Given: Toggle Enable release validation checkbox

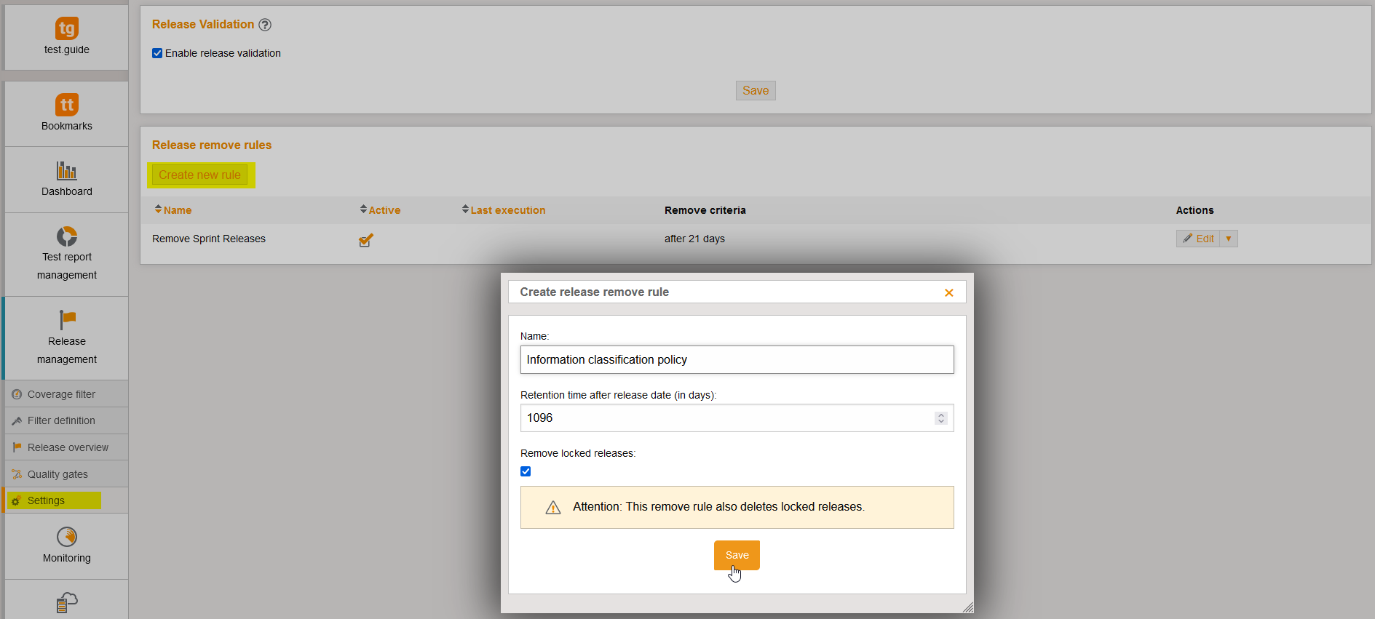Looking at the screenshot, I should pyautogui.click(x=157, y=53).
